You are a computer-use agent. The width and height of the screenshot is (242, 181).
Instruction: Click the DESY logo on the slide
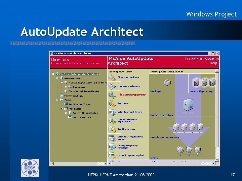coord(30,168)
